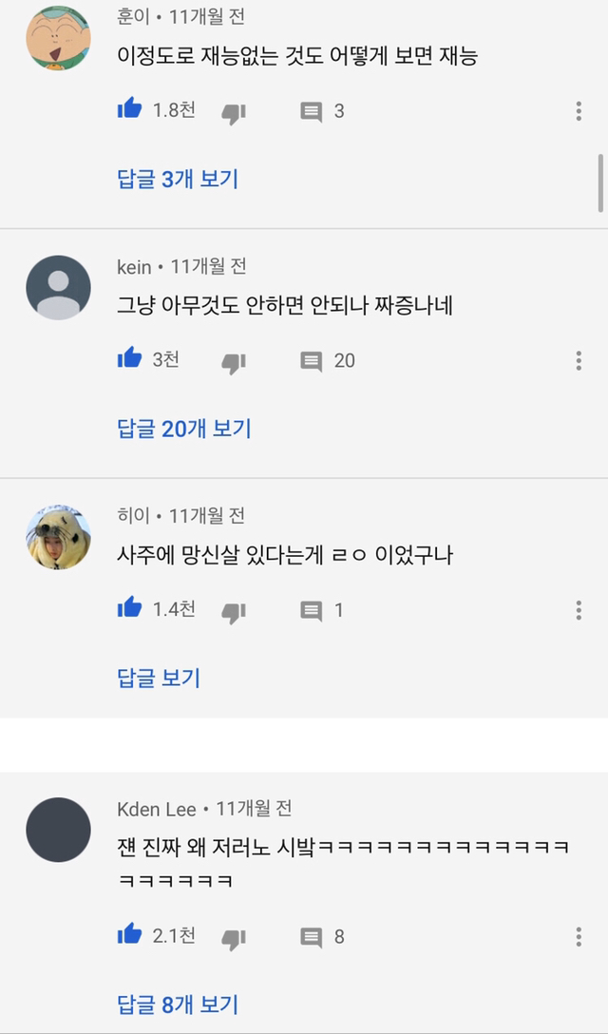The width and height of the screenshot is (608, 1034).
Task: Open kein's channel from username
Action: click(x=134, y=267)
